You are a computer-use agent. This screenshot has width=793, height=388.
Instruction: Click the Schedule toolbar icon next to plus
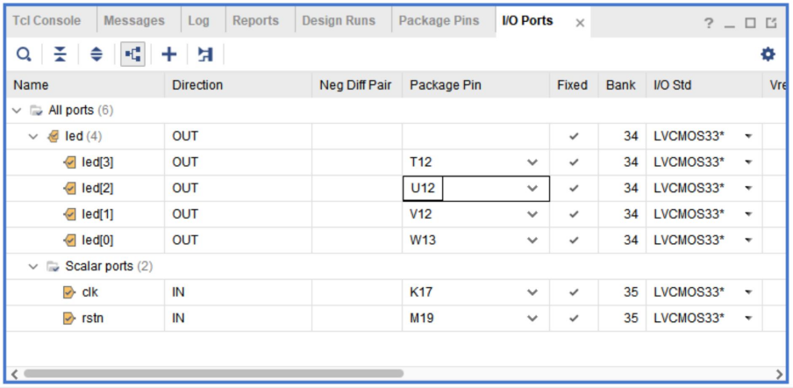click(x=205, y=54)
